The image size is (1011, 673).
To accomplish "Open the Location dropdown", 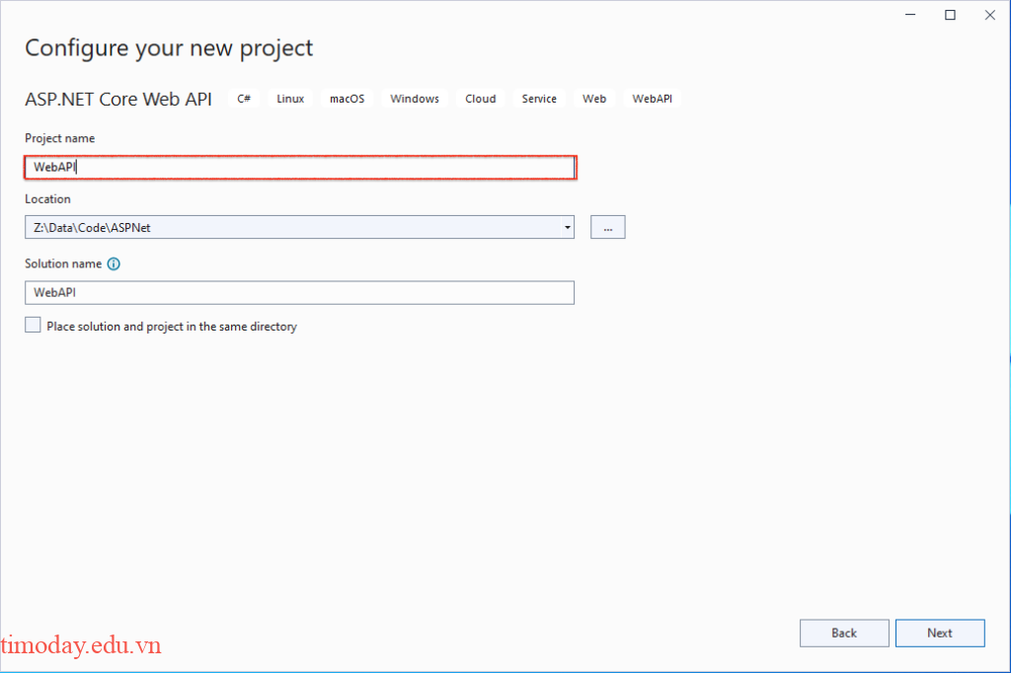I will tap(568, 227).
